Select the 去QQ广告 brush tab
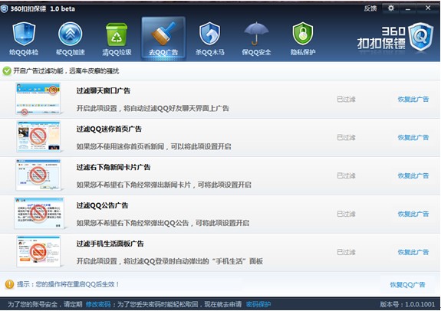The height and width of the screenshot is (311, 441). (x=163, y=39)
